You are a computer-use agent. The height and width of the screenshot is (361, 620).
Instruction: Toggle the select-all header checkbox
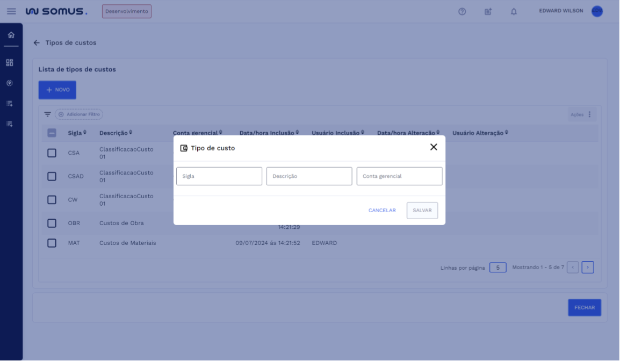[x=52, y=133]
